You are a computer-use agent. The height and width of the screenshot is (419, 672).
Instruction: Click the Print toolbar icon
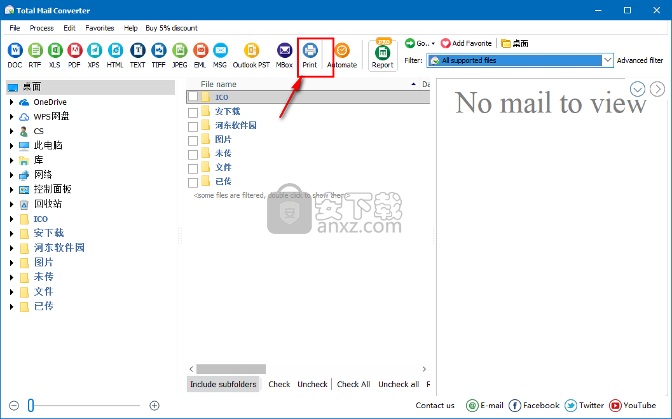coord(310,55)
